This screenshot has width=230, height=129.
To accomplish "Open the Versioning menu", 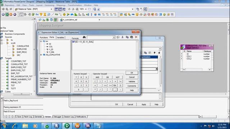I will (x=50, y=5).
